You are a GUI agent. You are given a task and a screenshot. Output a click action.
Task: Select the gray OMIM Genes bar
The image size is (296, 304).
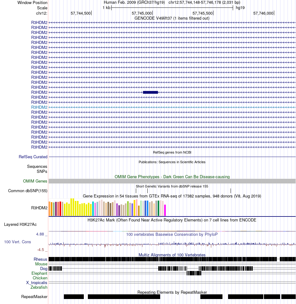(172, 181)
